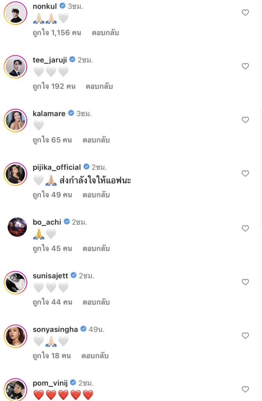This screenshot has width=262, height=401.
Task: Tap heart icon on kalamare's comment
Action: point(245,120)
